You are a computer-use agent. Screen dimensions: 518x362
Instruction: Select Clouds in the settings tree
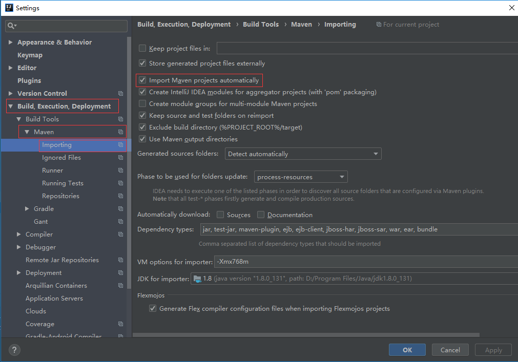point(36,311)
